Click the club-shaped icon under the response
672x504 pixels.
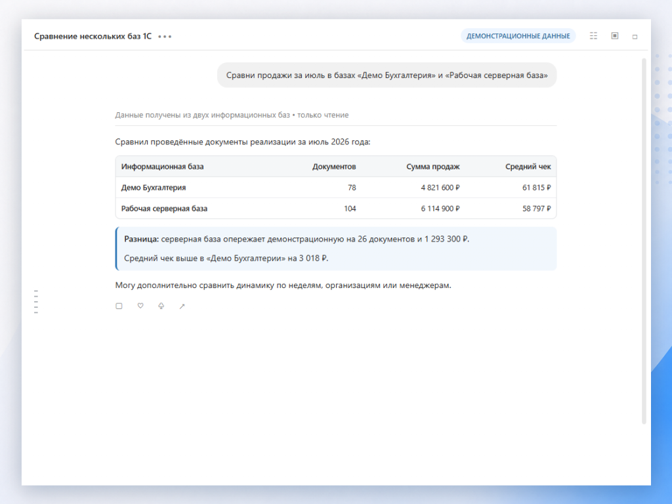(161, 306)
